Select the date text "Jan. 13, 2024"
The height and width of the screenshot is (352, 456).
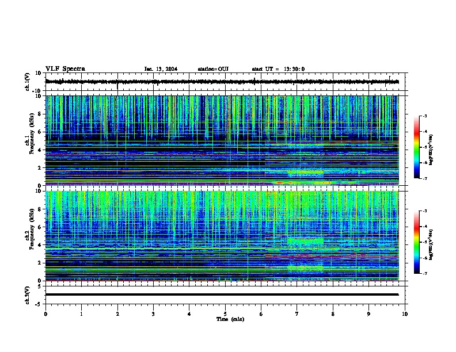tap(161, 69)
